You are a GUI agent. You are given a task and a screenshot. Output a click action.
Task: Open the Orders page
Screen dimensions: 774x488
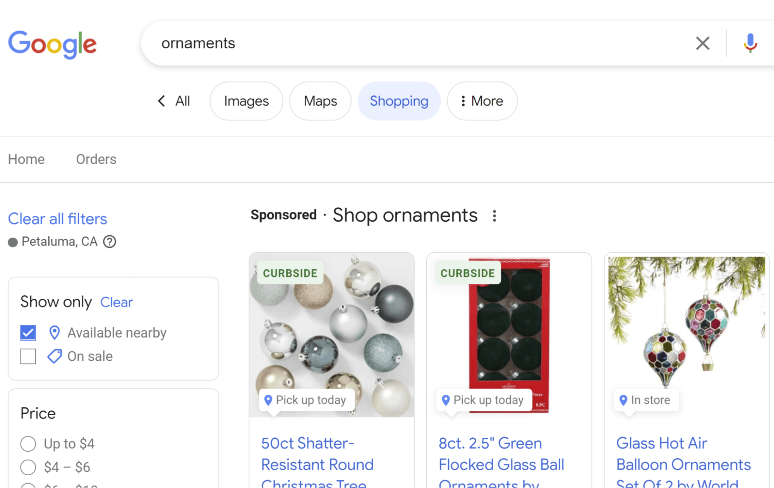point(96,159)
